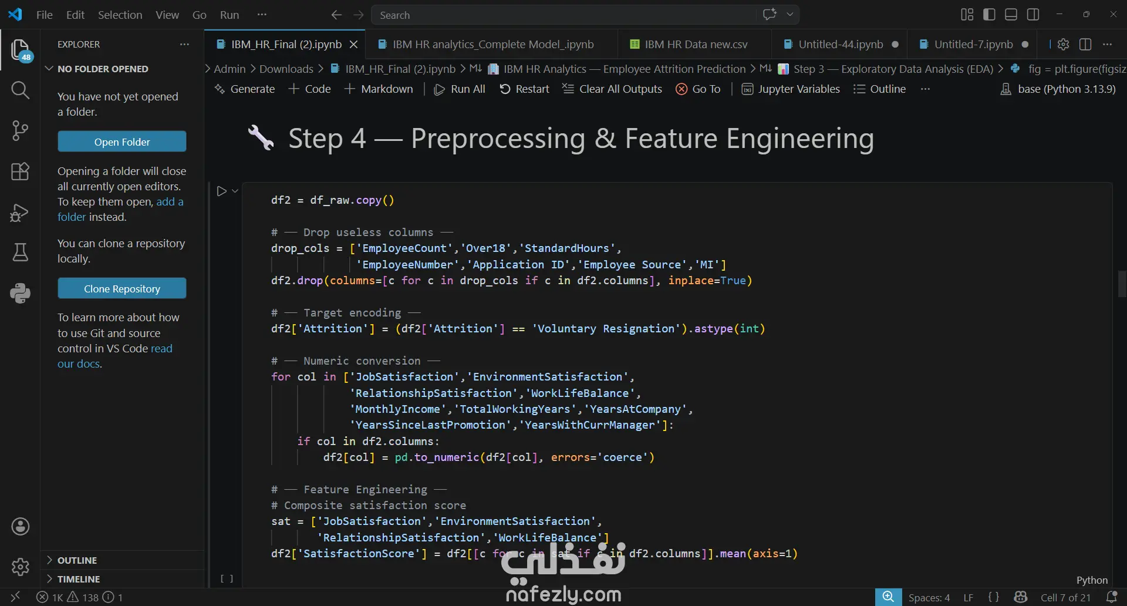Click Clear All Outputs
Screen dimensions: 1127x606
click(x=612, y=89)
